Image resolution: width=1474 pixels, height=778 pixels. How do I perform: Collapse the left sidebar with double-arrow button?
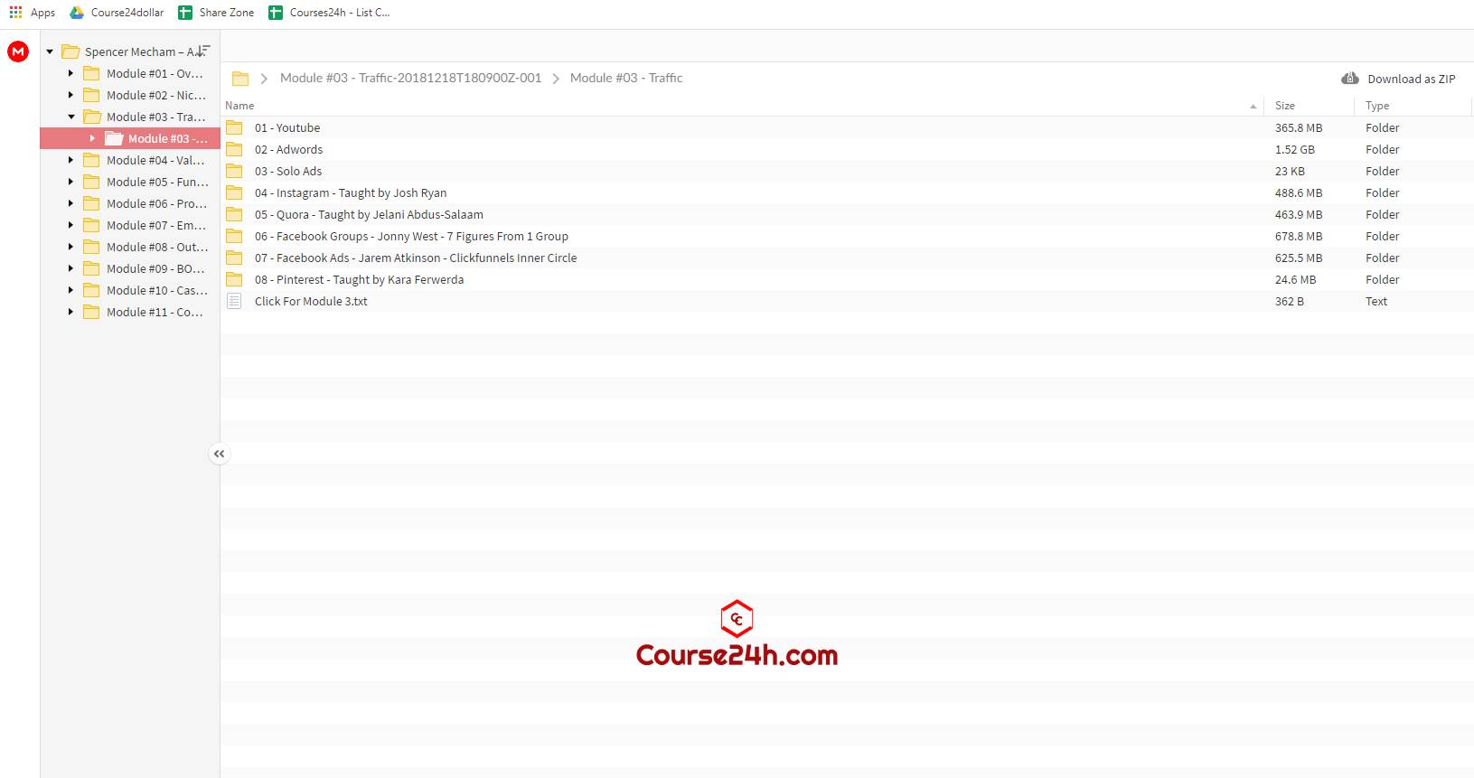[219, 454]
